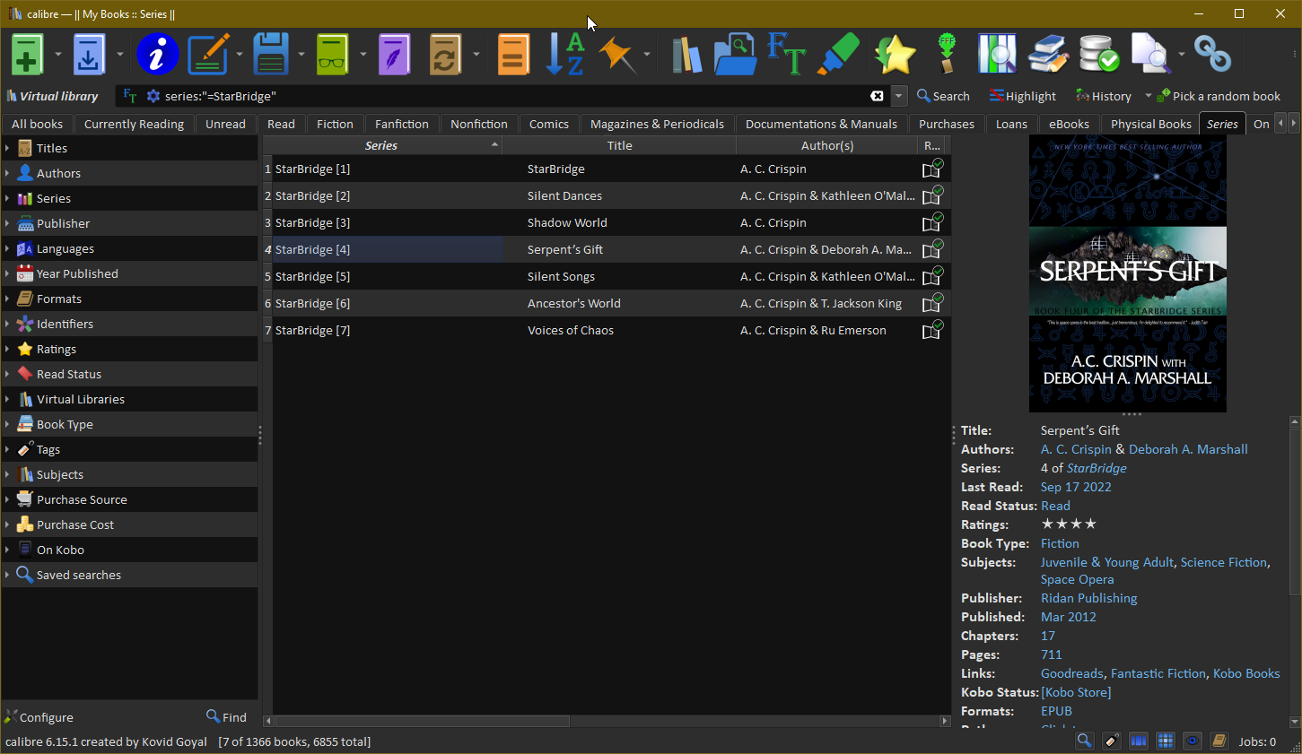Expand the Ratings category in Tag browser

(x=7, y=349)
